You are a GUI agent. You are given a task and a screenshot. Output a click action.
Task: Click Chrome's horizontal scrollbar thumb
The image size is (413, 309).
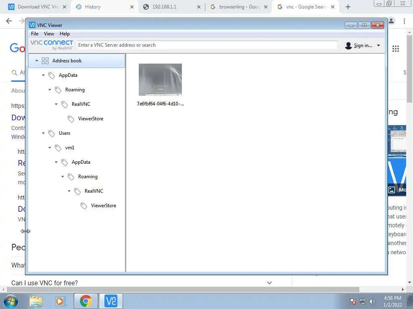pos(183,289)
